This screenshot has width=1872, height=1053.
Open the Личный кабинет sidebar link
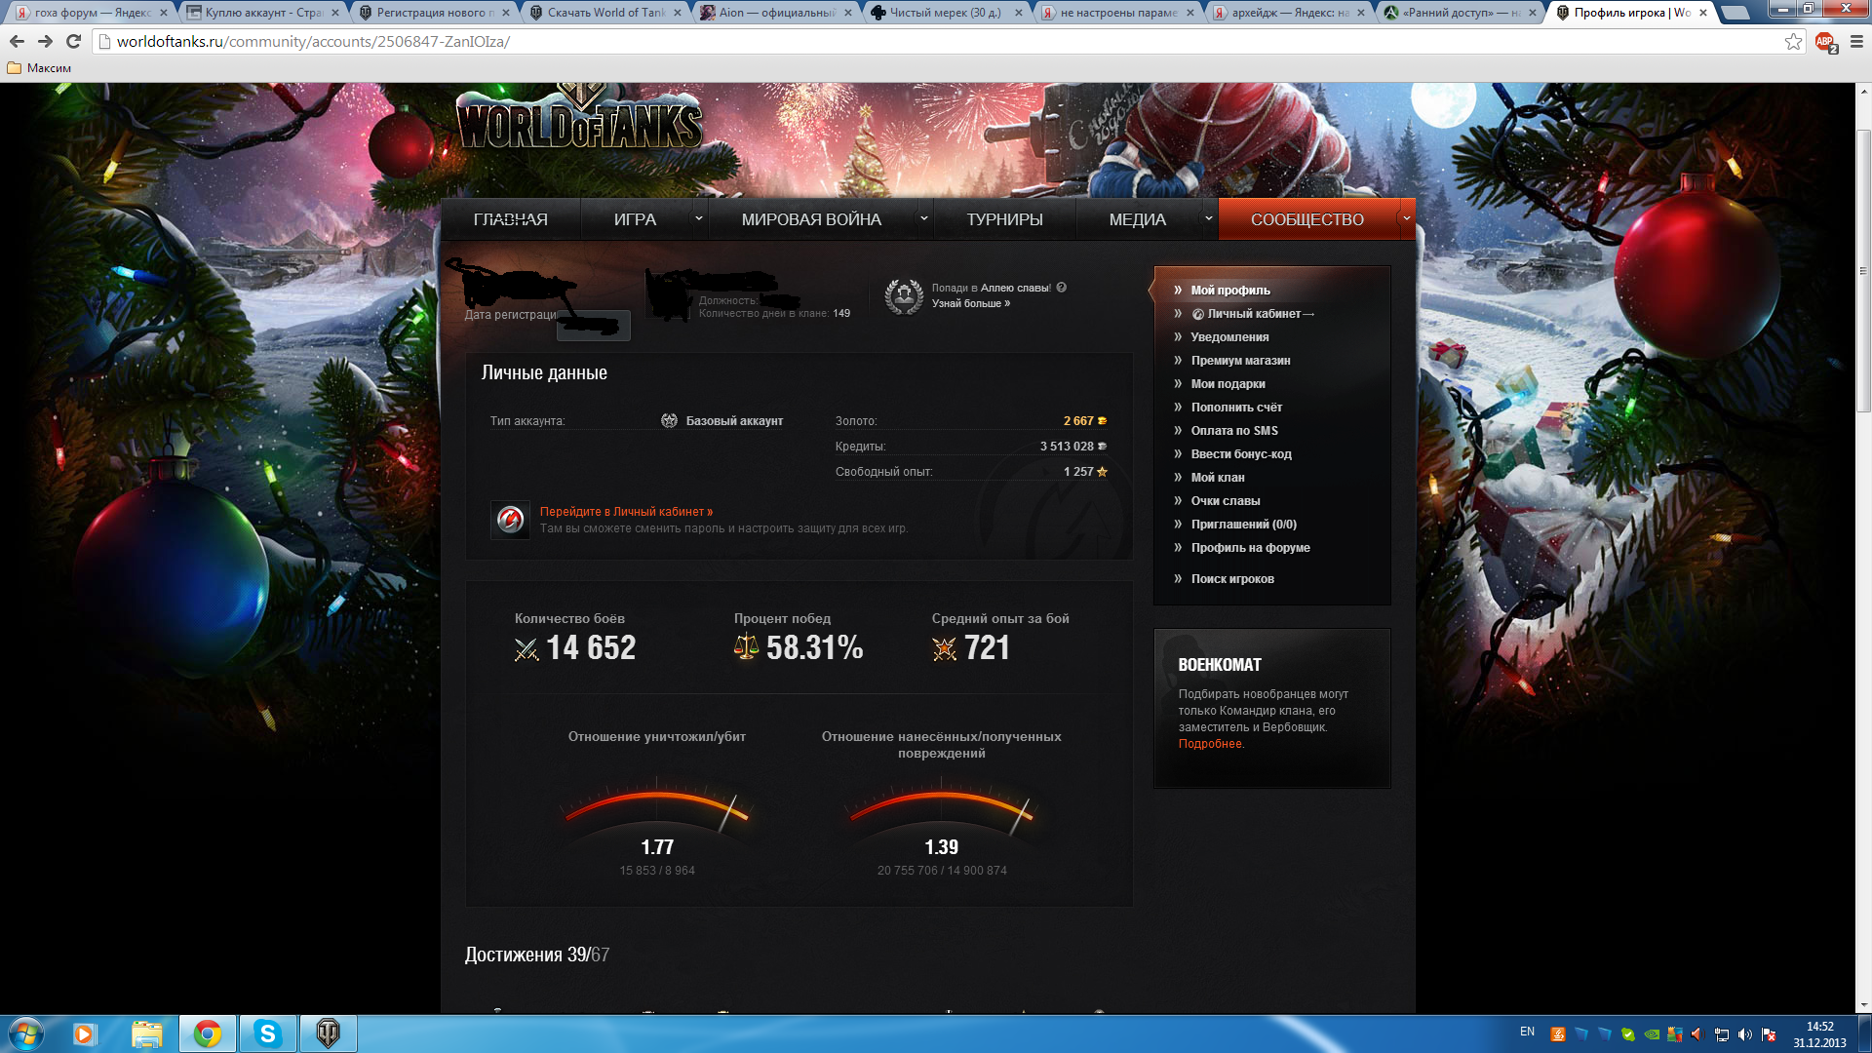pyautogui.click(x=1253, y=314)
